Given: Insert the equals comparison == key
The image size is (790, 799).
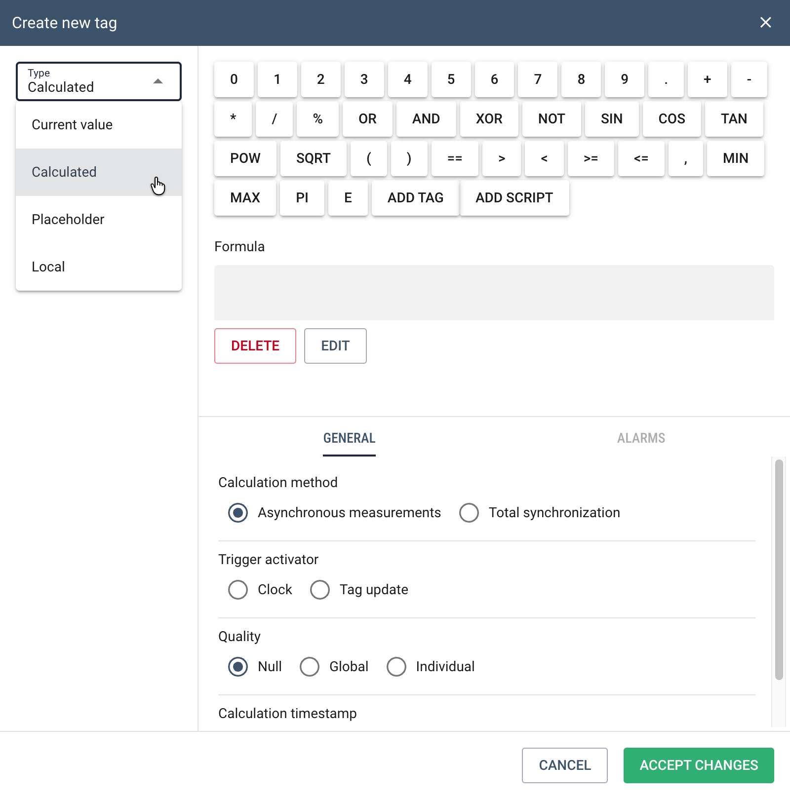Looking at the screenshot, I should [x=455, y=158].
